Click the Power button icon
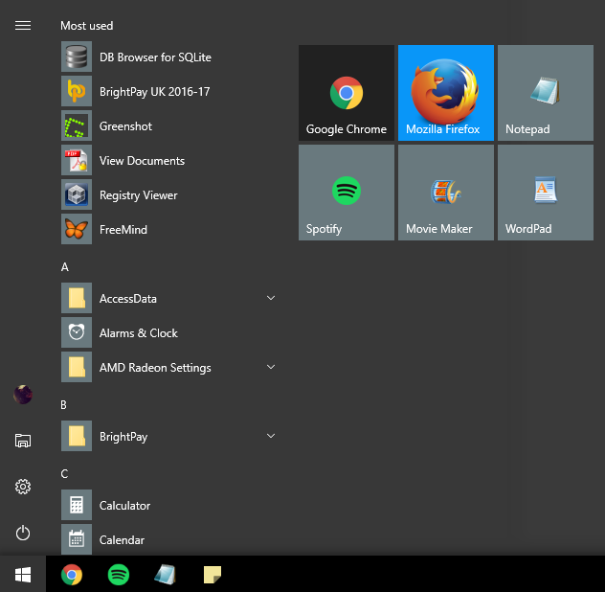This screenshot has height=592, width=605. [23, 533]
